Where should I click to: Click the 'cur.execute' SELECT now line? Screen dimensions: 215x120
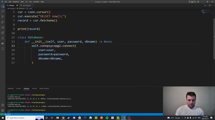coord(42,16)
